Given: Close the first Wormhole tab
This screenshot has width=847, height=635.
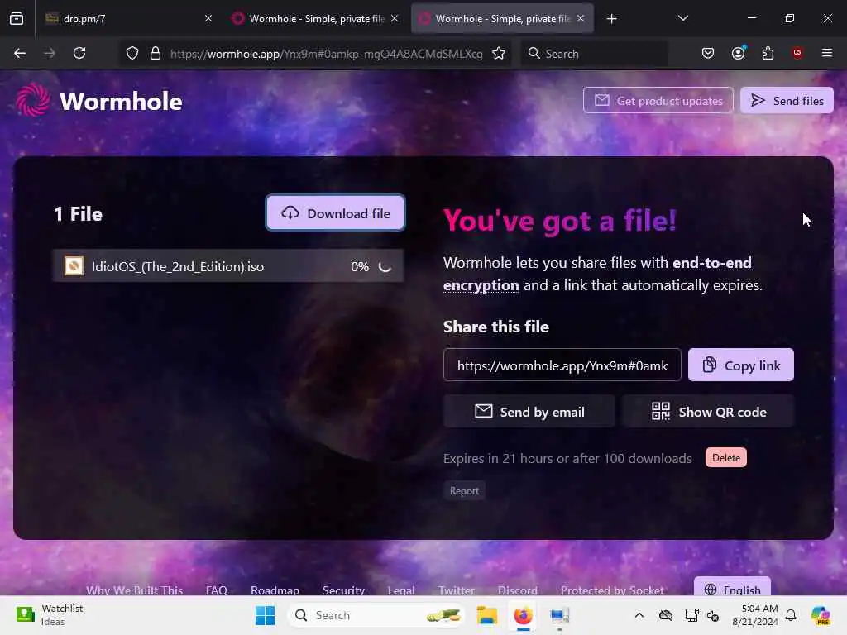Looking at the screenshot, I should click(395, 18).
